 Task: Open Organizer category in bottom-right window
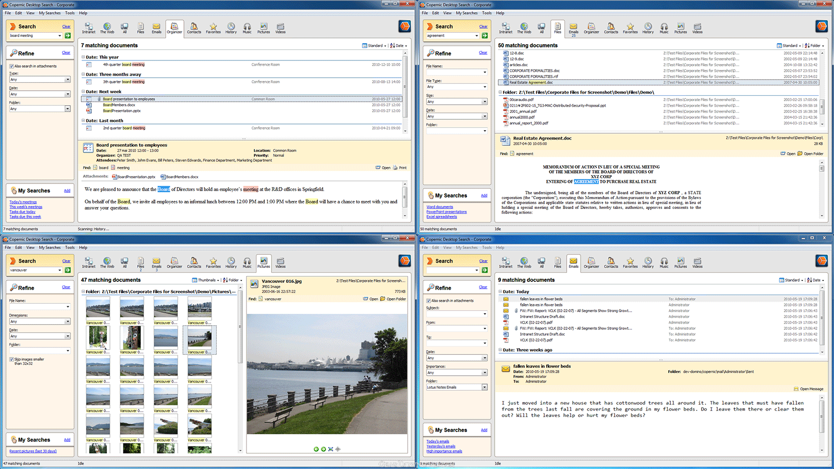click(x=592, y=262)
